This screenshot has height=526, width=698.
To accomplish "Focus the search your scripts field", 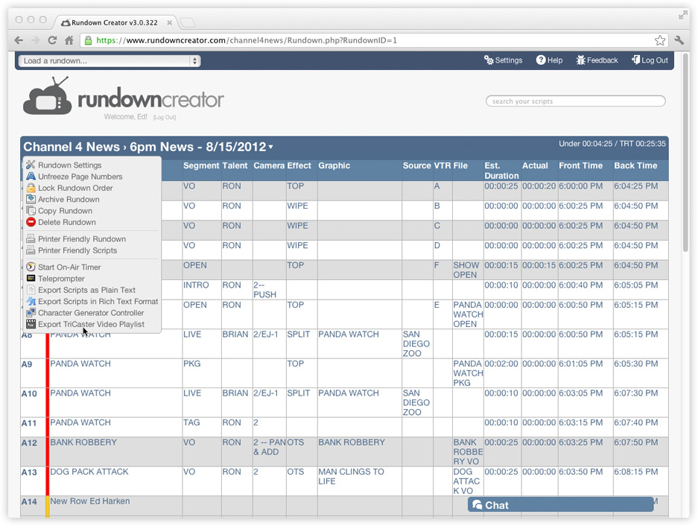I will point(576,101).
